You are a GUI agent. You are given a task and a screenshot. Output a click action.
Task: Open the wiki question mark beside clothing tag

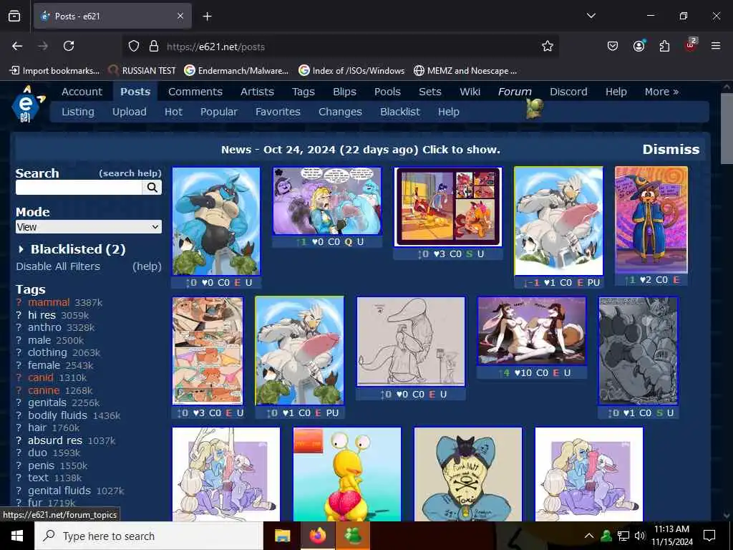point(19,352)
